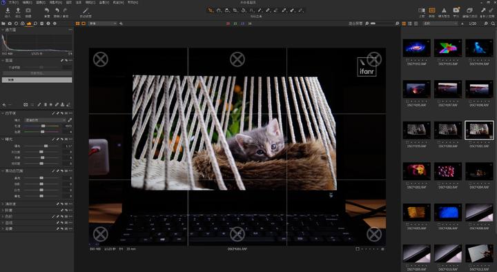Collapse the Histogram panel
The image size is (497, 272).
3,30
